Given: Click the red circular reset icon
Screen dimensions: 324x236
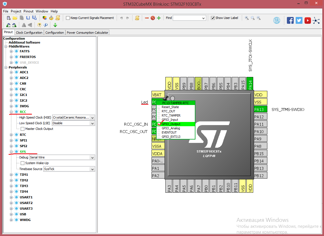Looking at the screenshot, I should point(153,18).
